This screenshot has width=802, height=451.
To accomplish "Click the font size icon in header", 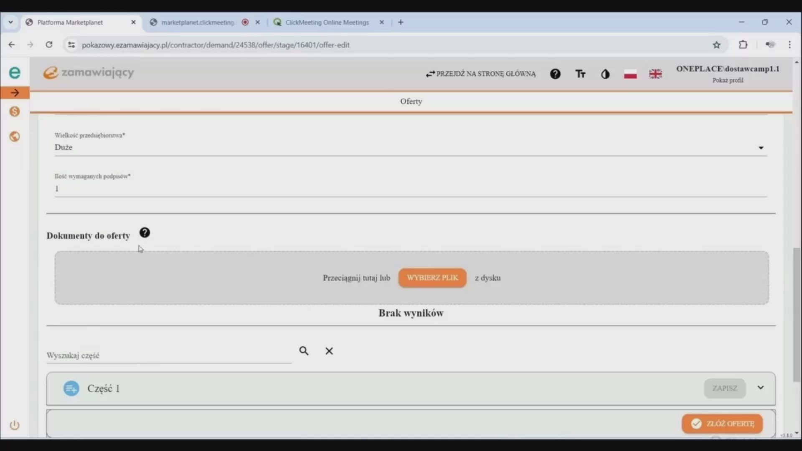I will [x=580, y=74].
